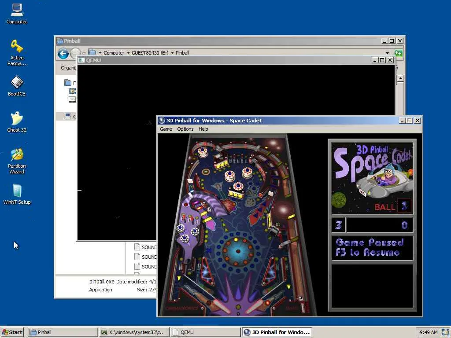
Task: Click the 9:49 AM taskbar clock
Action: 429,332
